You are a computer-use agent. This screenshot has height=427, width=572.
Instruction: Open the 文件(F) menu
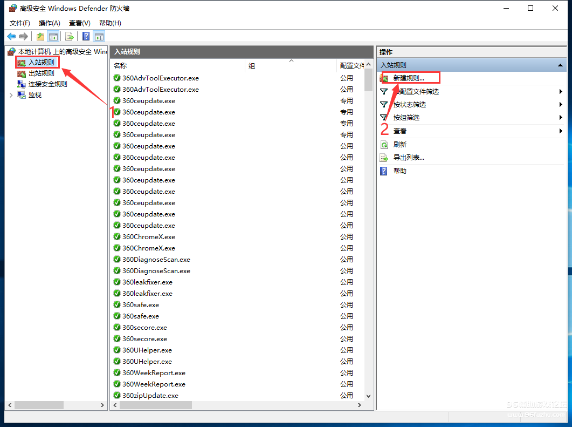click(20, 23)
